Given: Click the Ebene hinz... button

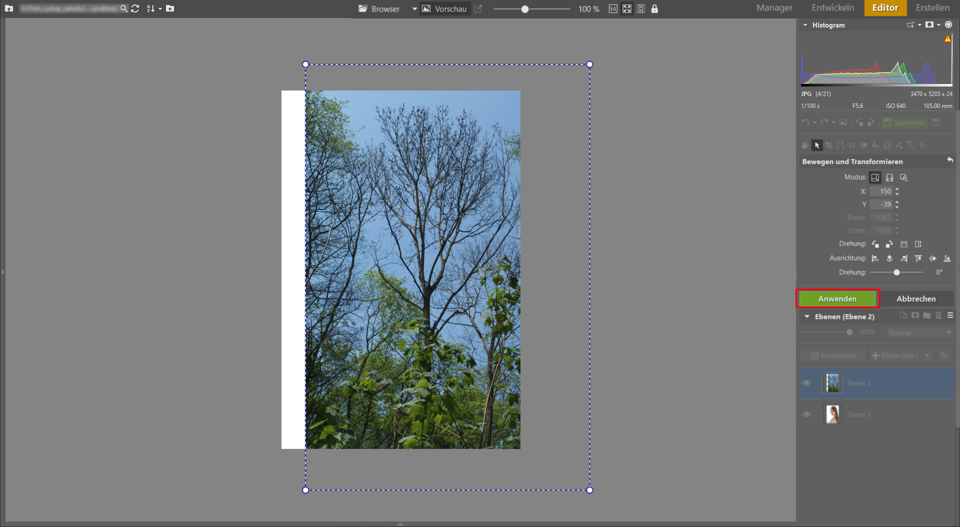Looking at the screenshot, I should coord(895,355).
